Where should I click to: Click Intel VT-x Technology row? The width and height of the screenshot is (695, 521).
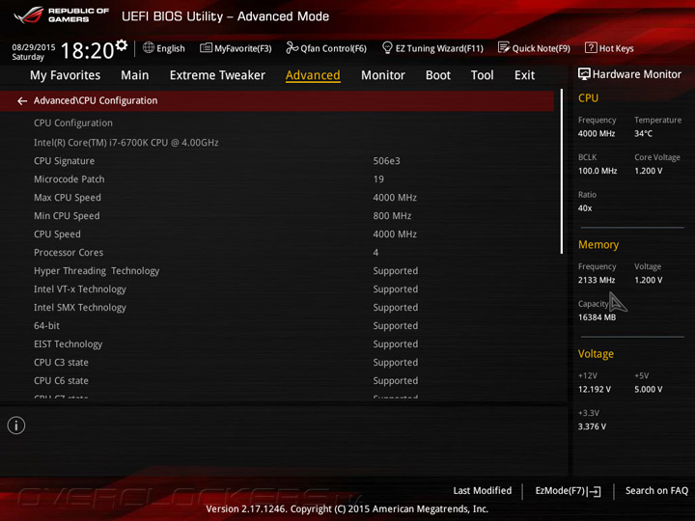coord(277,289)
